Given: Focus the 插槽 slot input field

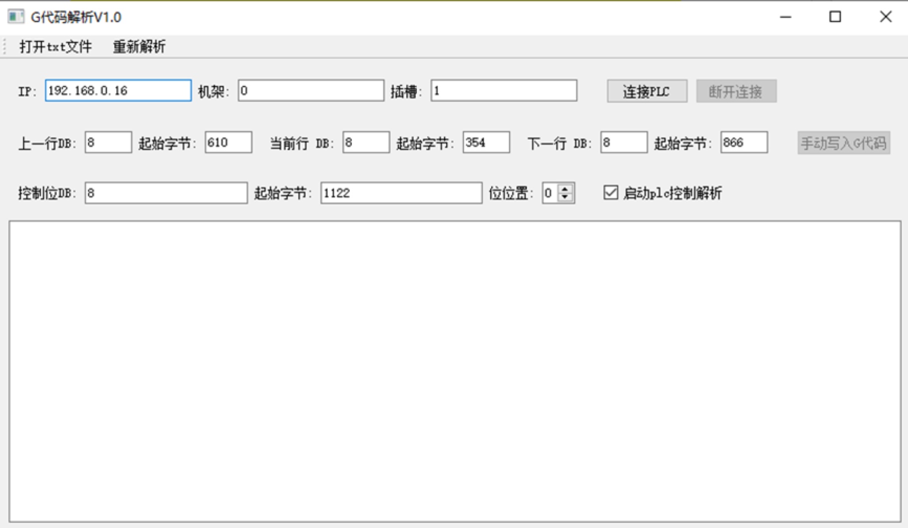Looking at the screenshot, I should [503, 91].
